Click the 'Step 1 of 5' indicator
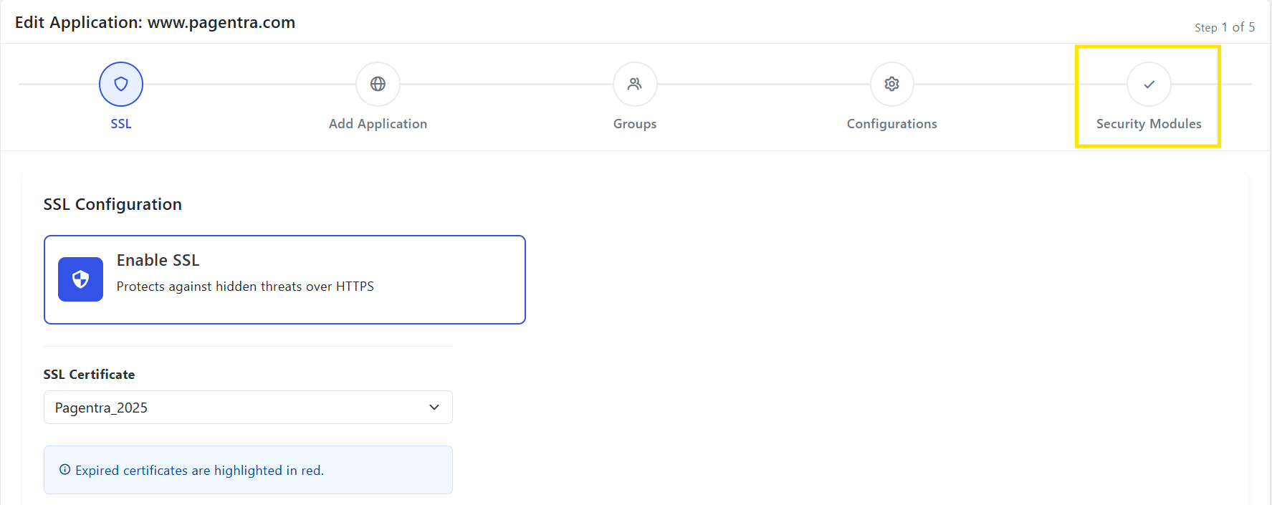This screenshot has height=505, width=1272. [1224, 27]
